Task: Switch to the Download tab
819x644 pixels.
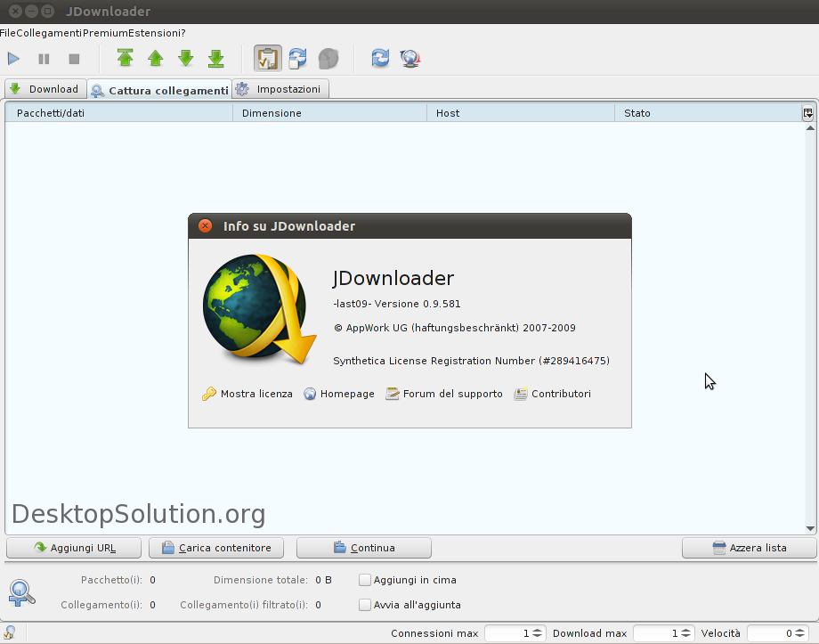Action: tap(45, 89)
